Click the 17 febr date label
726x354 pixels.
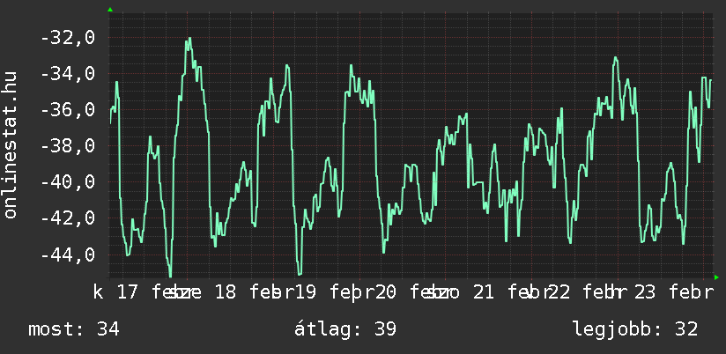pos(150,292)
